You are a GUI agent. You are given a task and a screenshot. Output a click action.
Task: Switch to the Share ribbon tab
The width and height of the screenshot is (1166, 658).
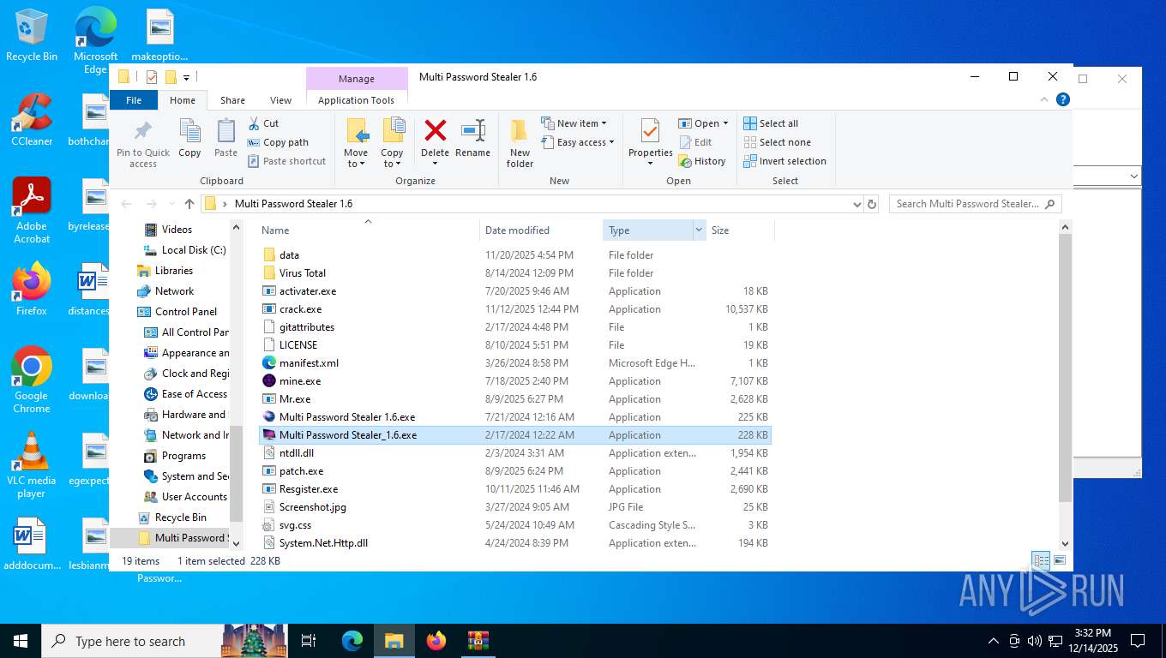[232, 100]
